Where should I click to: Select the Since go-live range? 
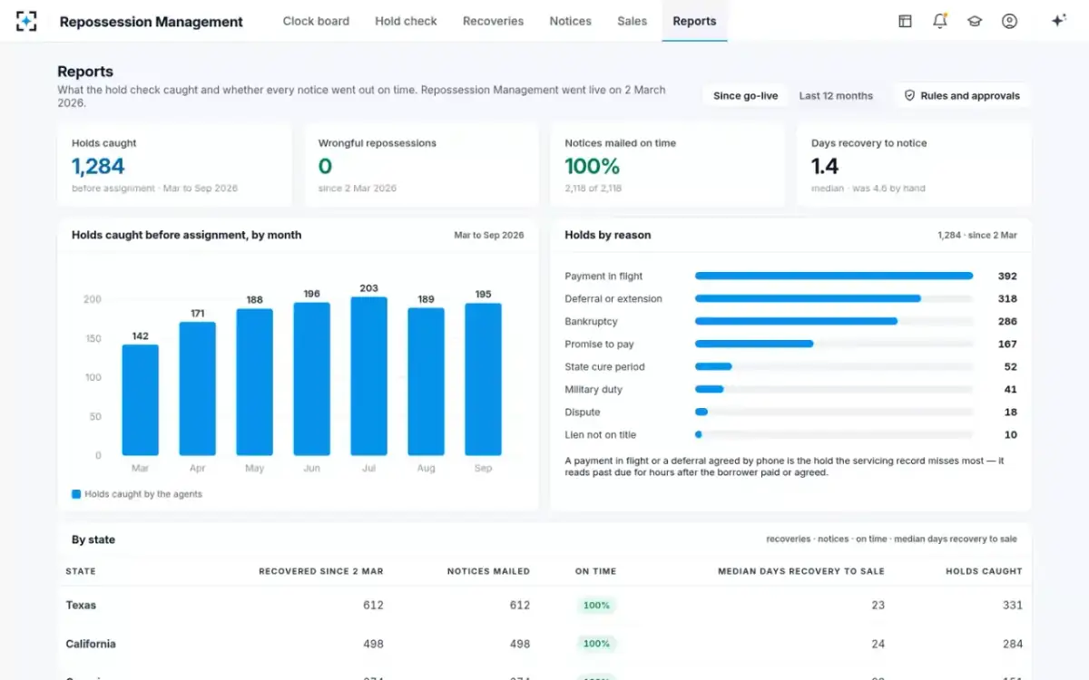[x=745, y=95]
